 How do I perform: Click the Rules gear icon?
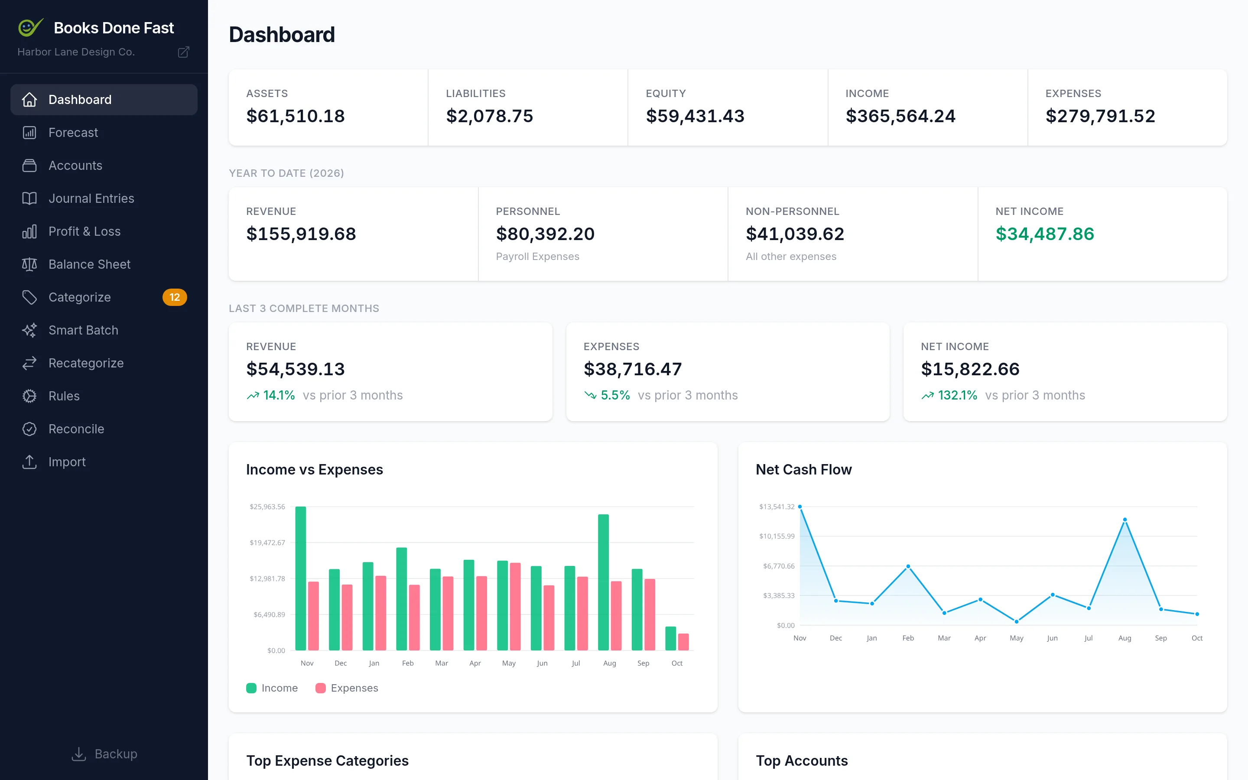[29, 396]
